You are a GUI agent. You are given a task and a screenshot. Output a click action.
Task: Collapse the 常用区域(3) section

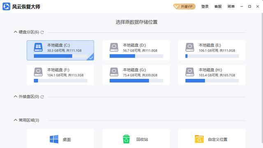click(x=16, y=120)
